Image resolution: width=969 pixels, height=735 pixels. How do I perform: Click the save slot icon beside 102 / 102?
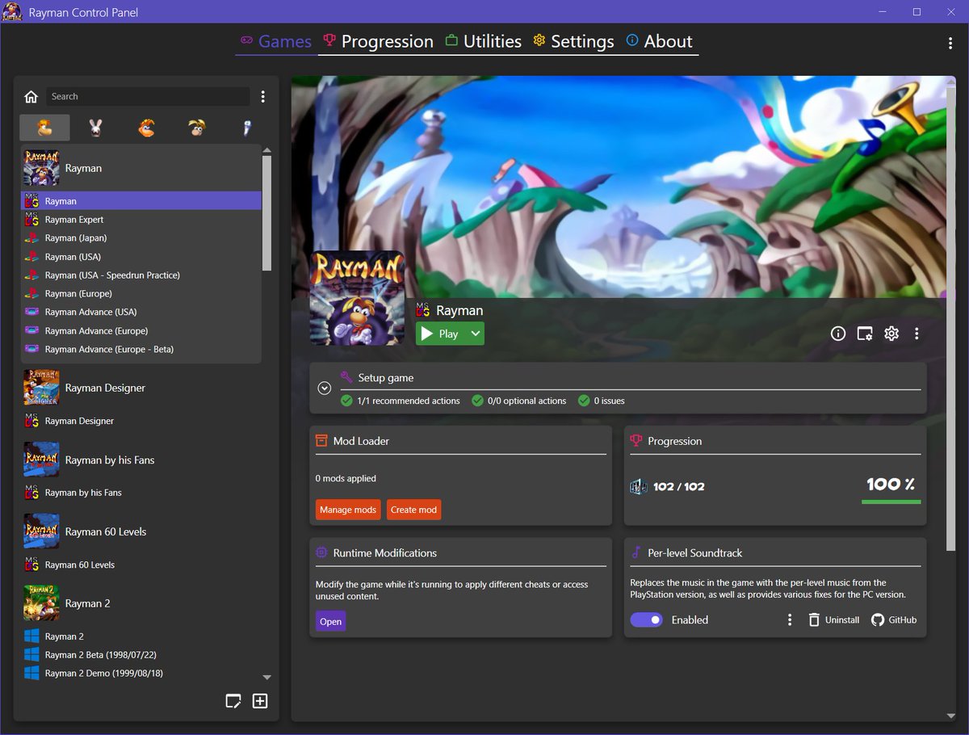coord(639,486)
